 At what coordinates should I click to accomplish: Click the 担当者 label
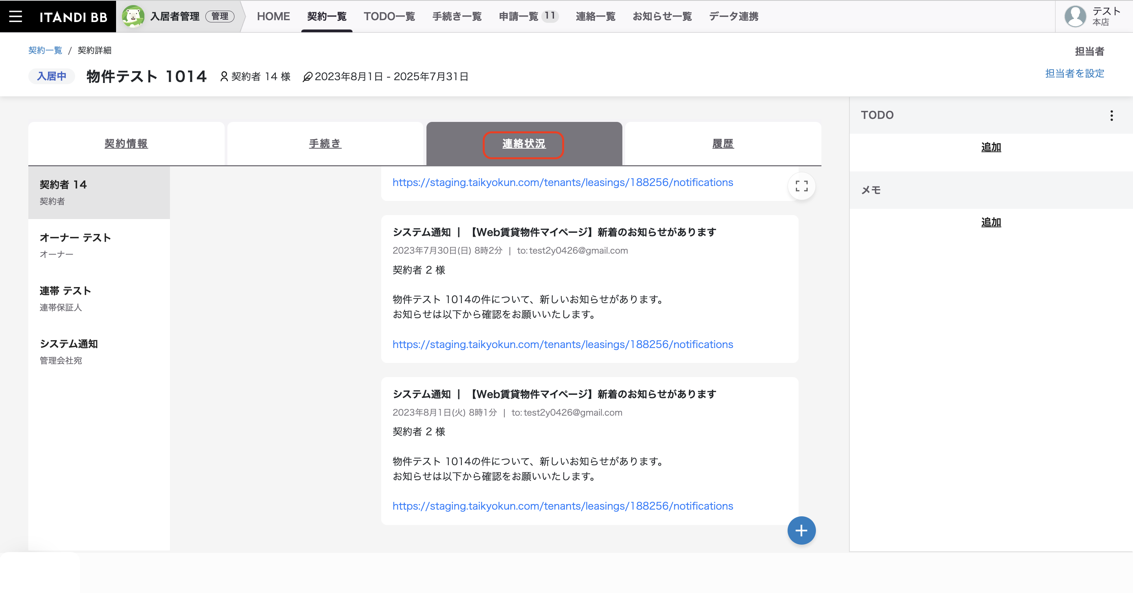(1089, 52)
